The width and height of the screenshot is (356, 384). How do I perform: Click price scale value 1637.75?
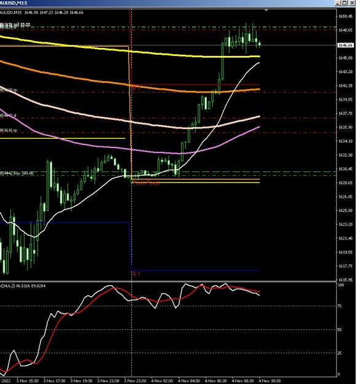(x=346, y=114)
